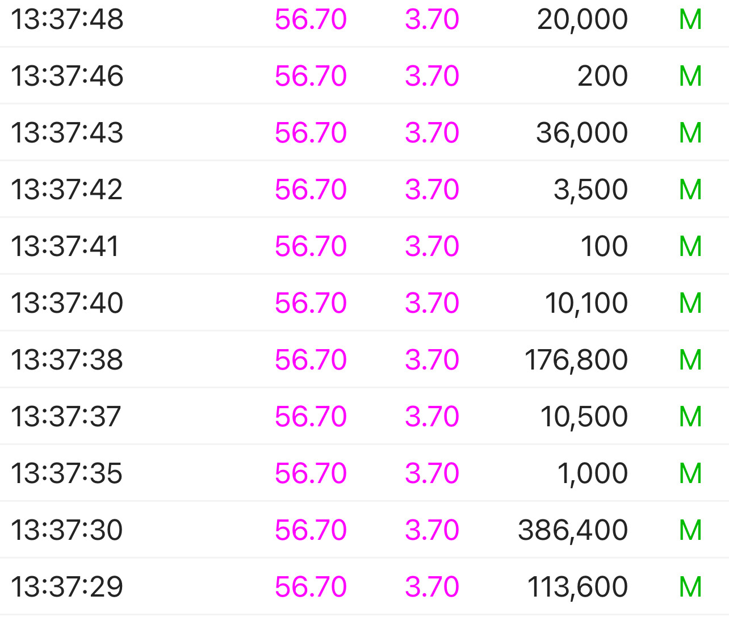Click the 13:37:37 timestamp
729x621 pixels.
[66, 417]
